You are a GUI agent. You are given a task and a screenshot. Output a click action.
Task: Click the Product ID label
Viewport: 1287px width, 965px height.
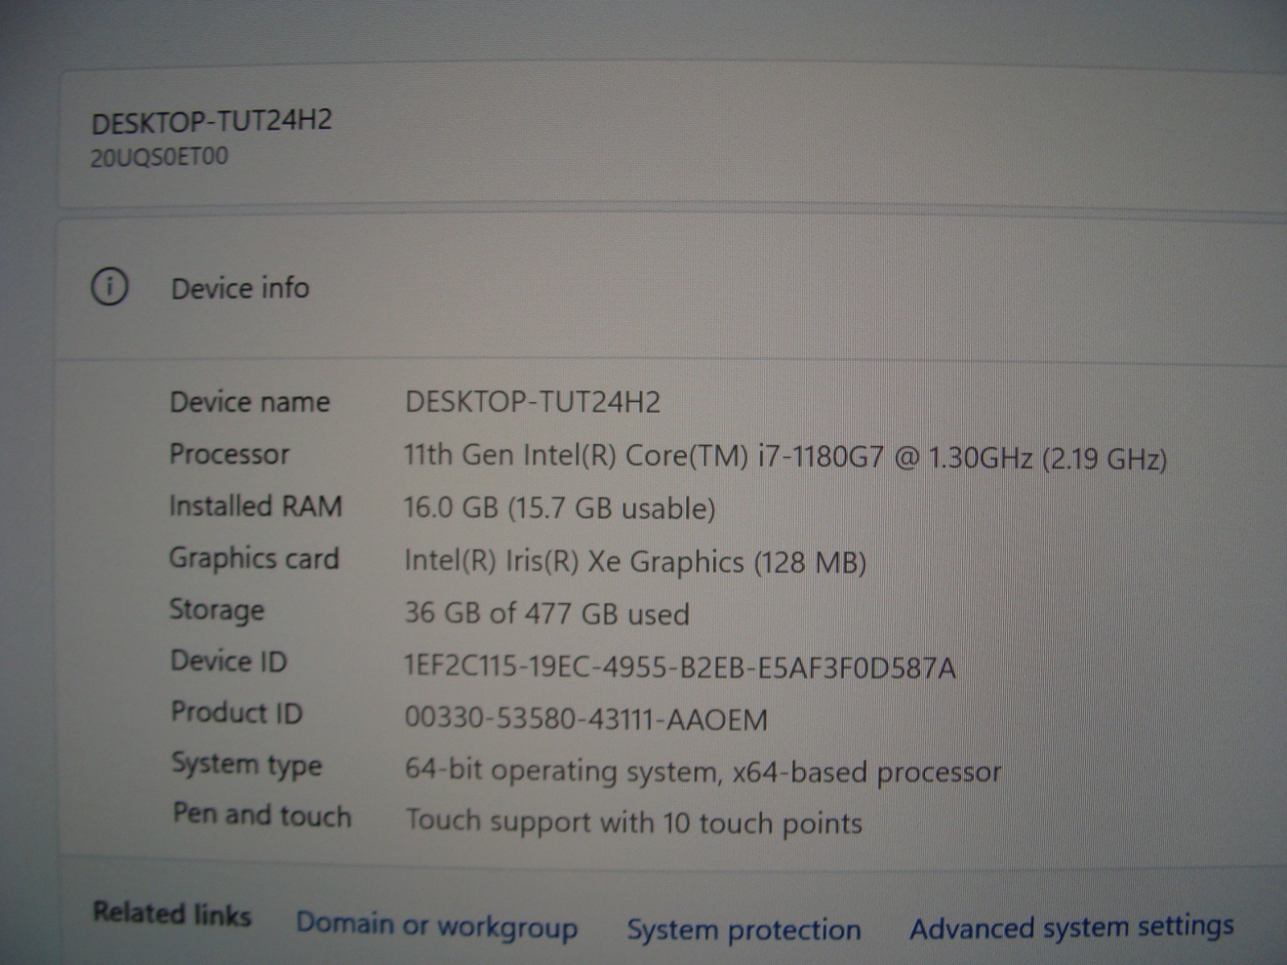236,712
